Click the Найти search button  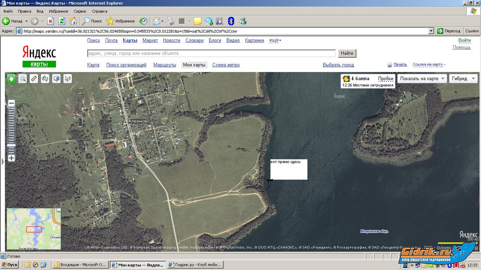tap(347, 53)
